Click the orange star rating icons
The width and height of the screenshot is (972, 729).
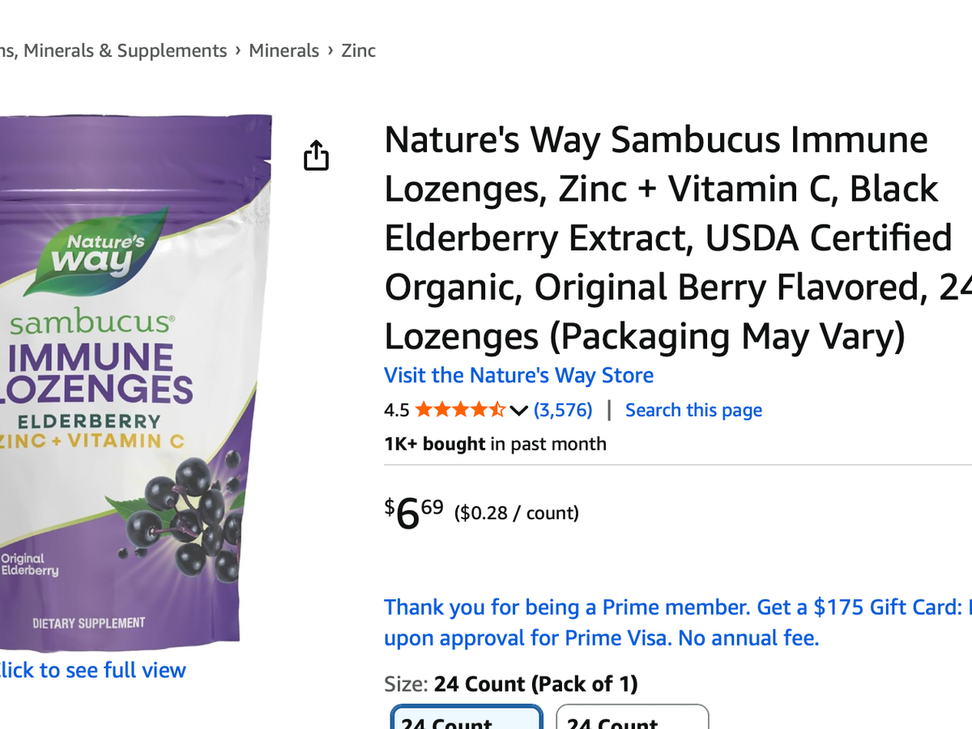click(460, 410)
